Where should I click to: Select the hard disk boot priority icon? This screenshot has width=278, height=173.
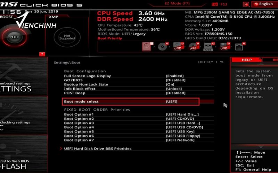[147, 47]
